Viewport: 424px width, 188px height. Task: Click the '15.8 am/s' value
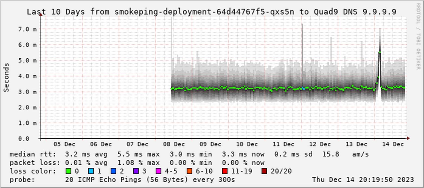[346, 155]
